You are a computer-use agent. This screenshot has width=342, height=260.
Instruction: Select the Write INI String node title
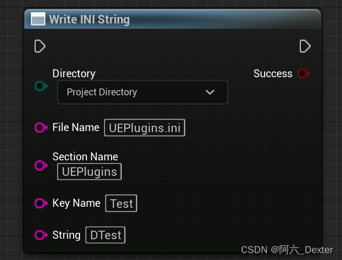89,20
